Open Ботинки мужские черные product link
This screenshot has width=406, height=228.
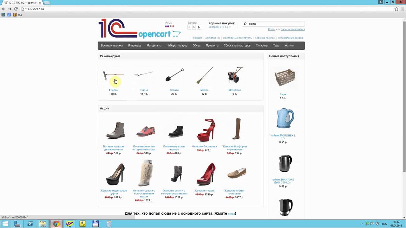click(174, 148)
